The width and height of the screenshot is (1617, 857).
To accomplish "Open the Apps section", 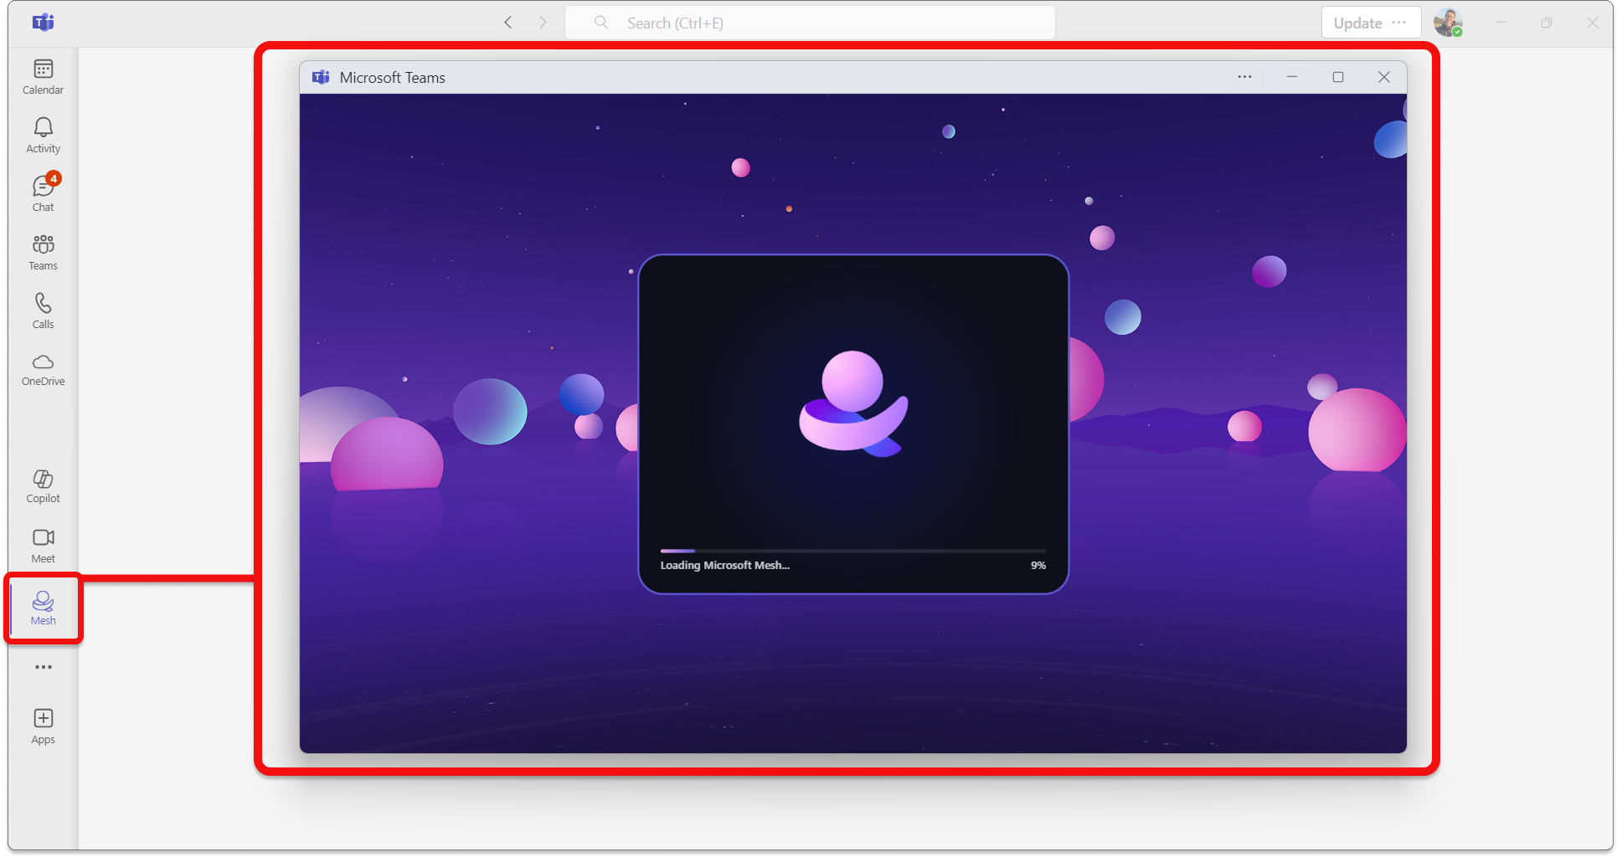I will click(43, 724).
